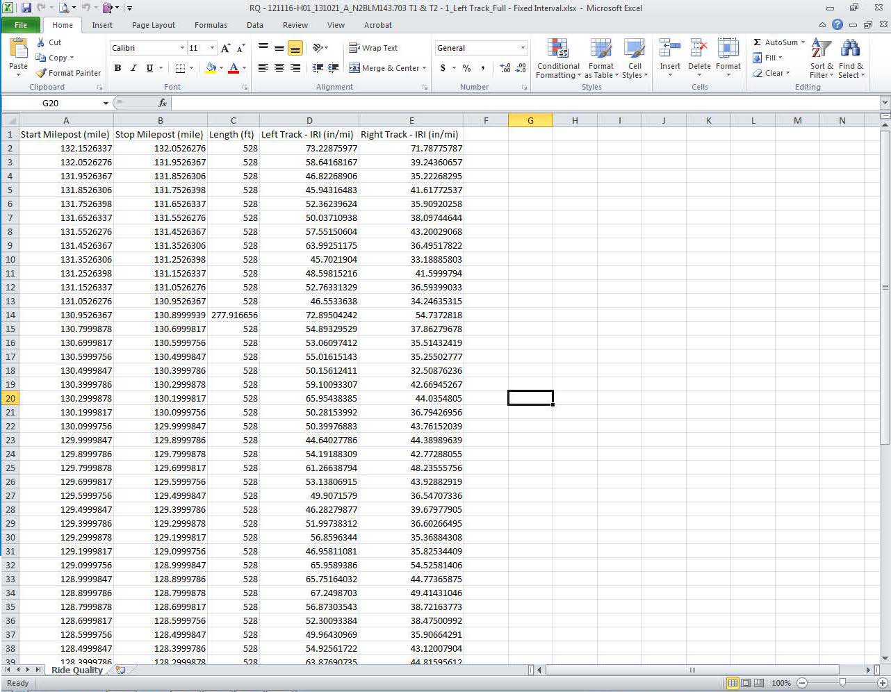Activate the Format Painter brush

click(41, 73)
